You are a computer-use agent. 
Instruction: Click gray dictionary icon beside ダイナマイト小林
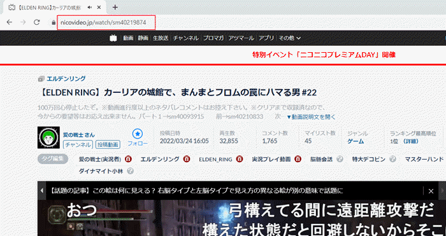click(130, 171)
